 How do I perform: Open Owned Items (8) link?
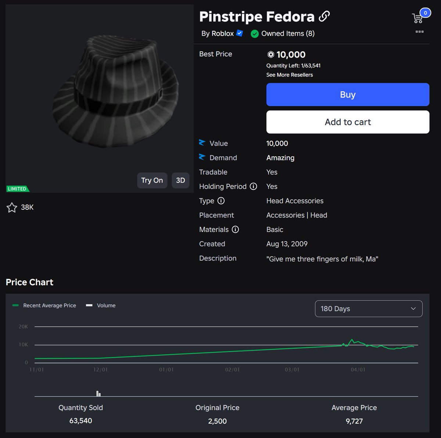coord(288,33)
